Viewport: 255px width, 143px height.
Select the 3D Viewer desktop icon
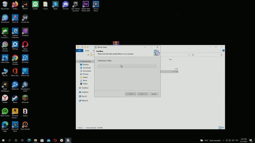pos(25,59)
